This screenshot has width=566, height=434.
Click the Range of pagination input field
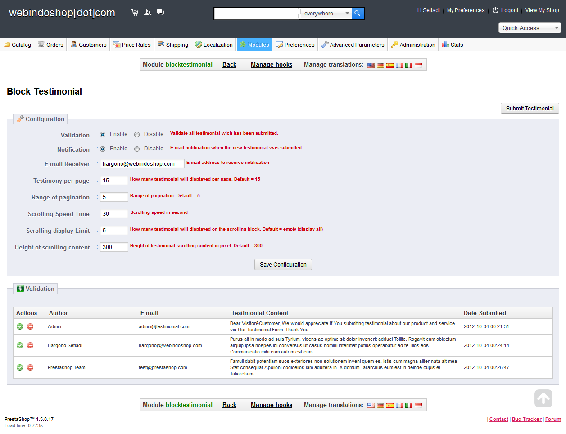click(114, 197)
